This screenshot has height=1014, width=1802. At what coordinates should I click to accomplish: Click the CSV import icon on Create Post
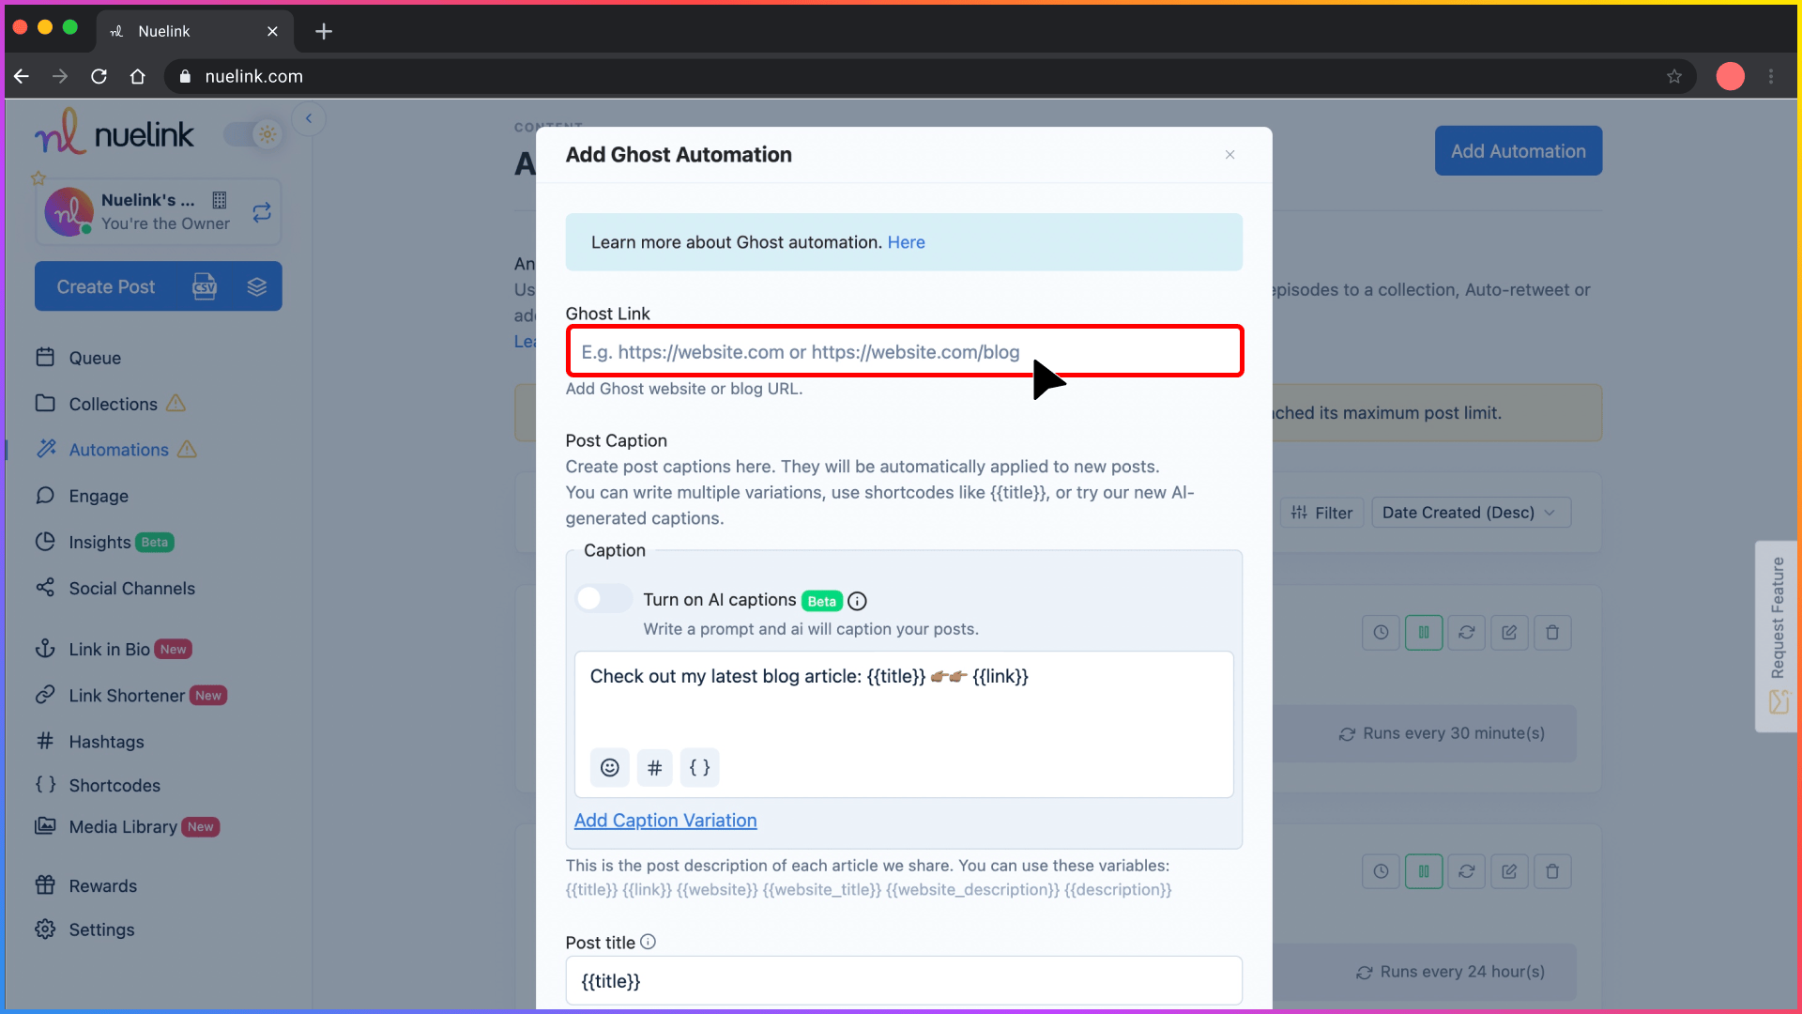click(x=205, y=286)
